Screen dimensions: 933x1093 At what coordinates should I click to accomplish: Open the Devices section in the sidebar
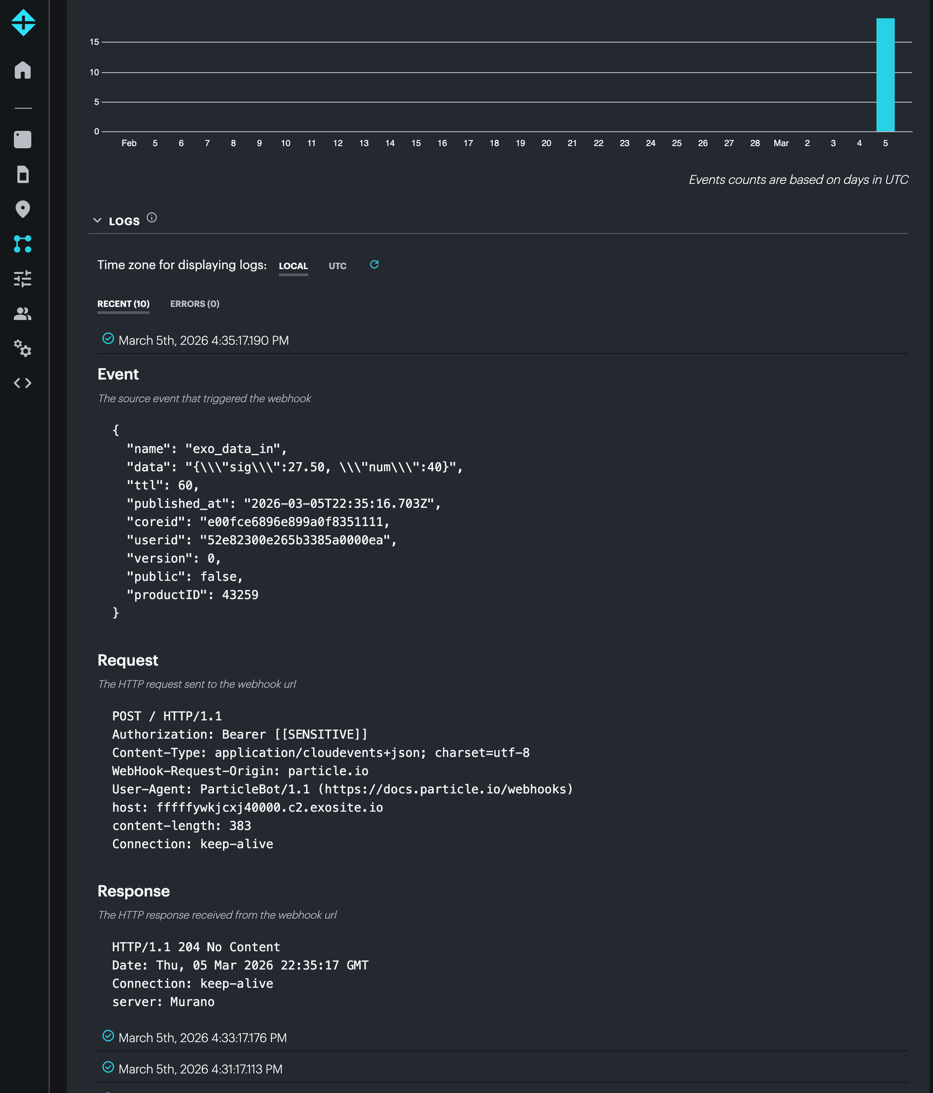23,139
